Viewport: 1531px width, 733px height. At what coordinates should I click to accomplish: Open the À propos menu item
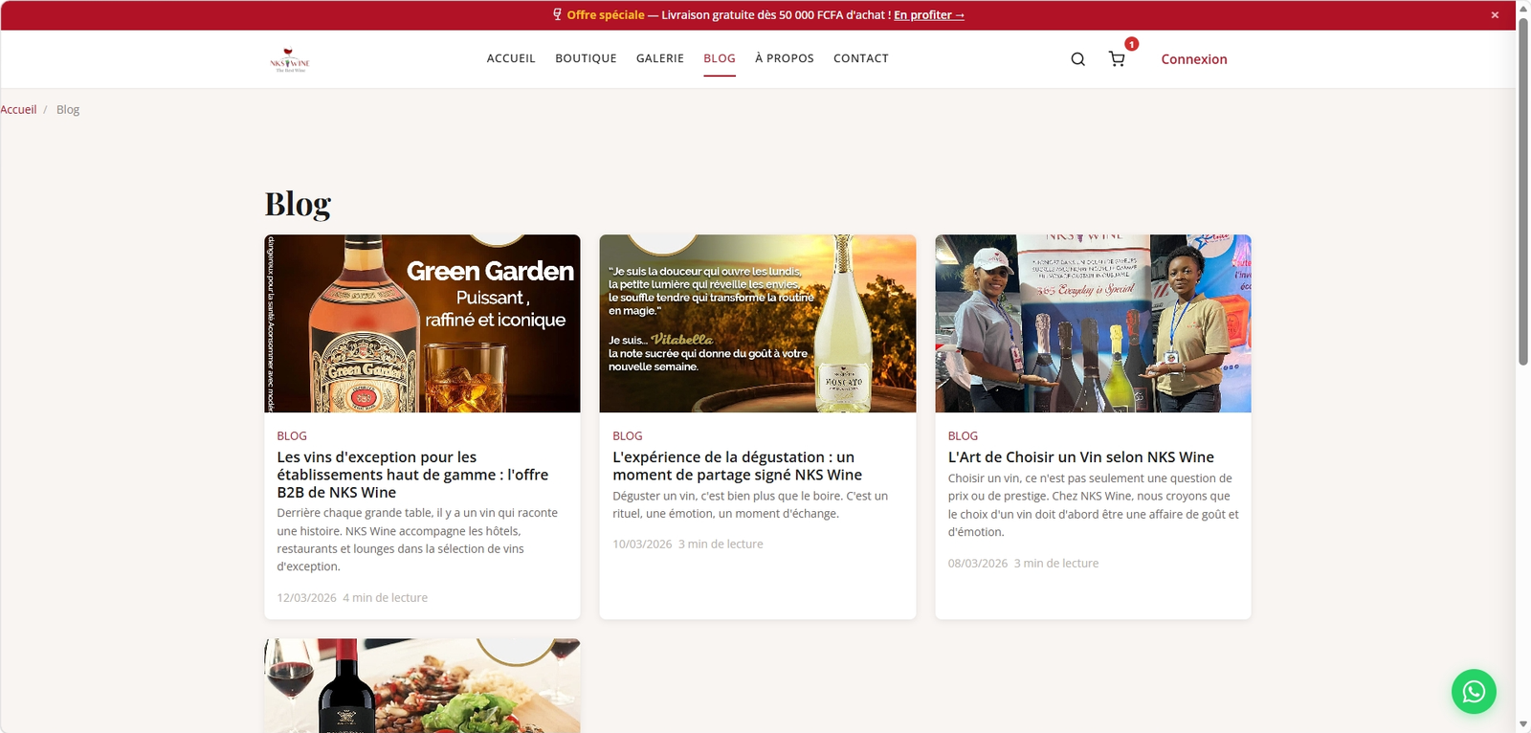pos(785,58)
